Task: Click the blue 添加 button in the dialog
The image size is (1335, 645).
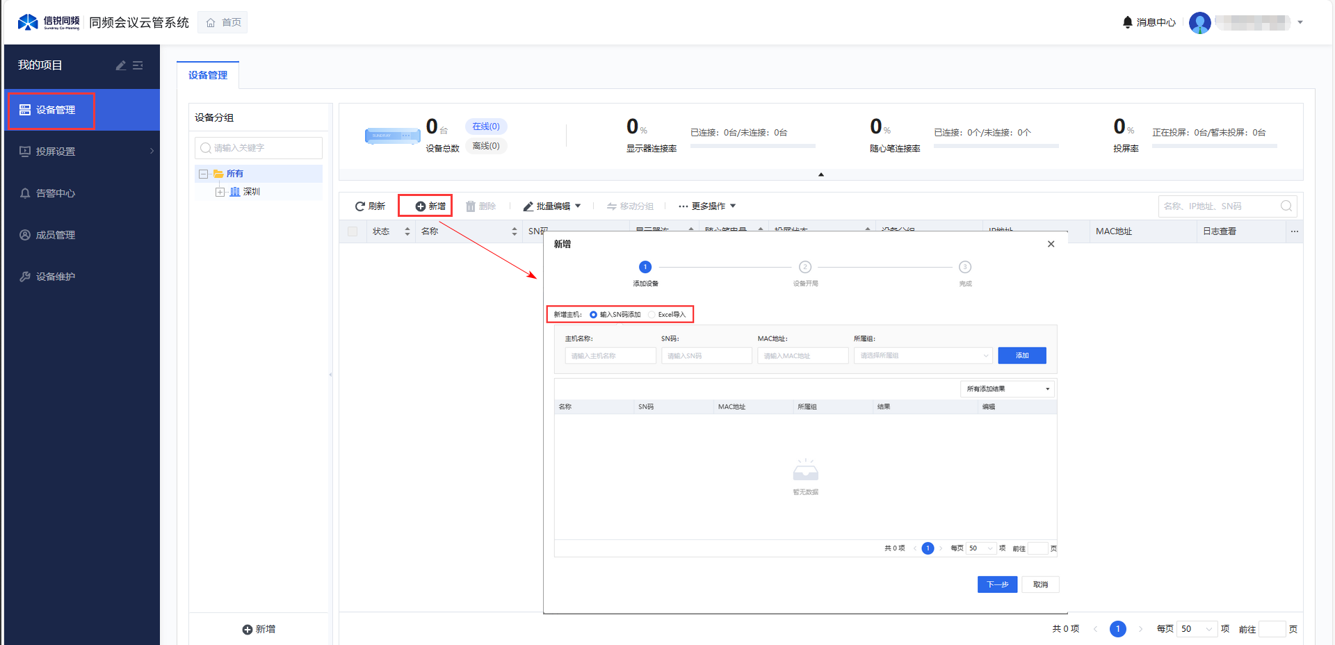Action: [1022, 356]
